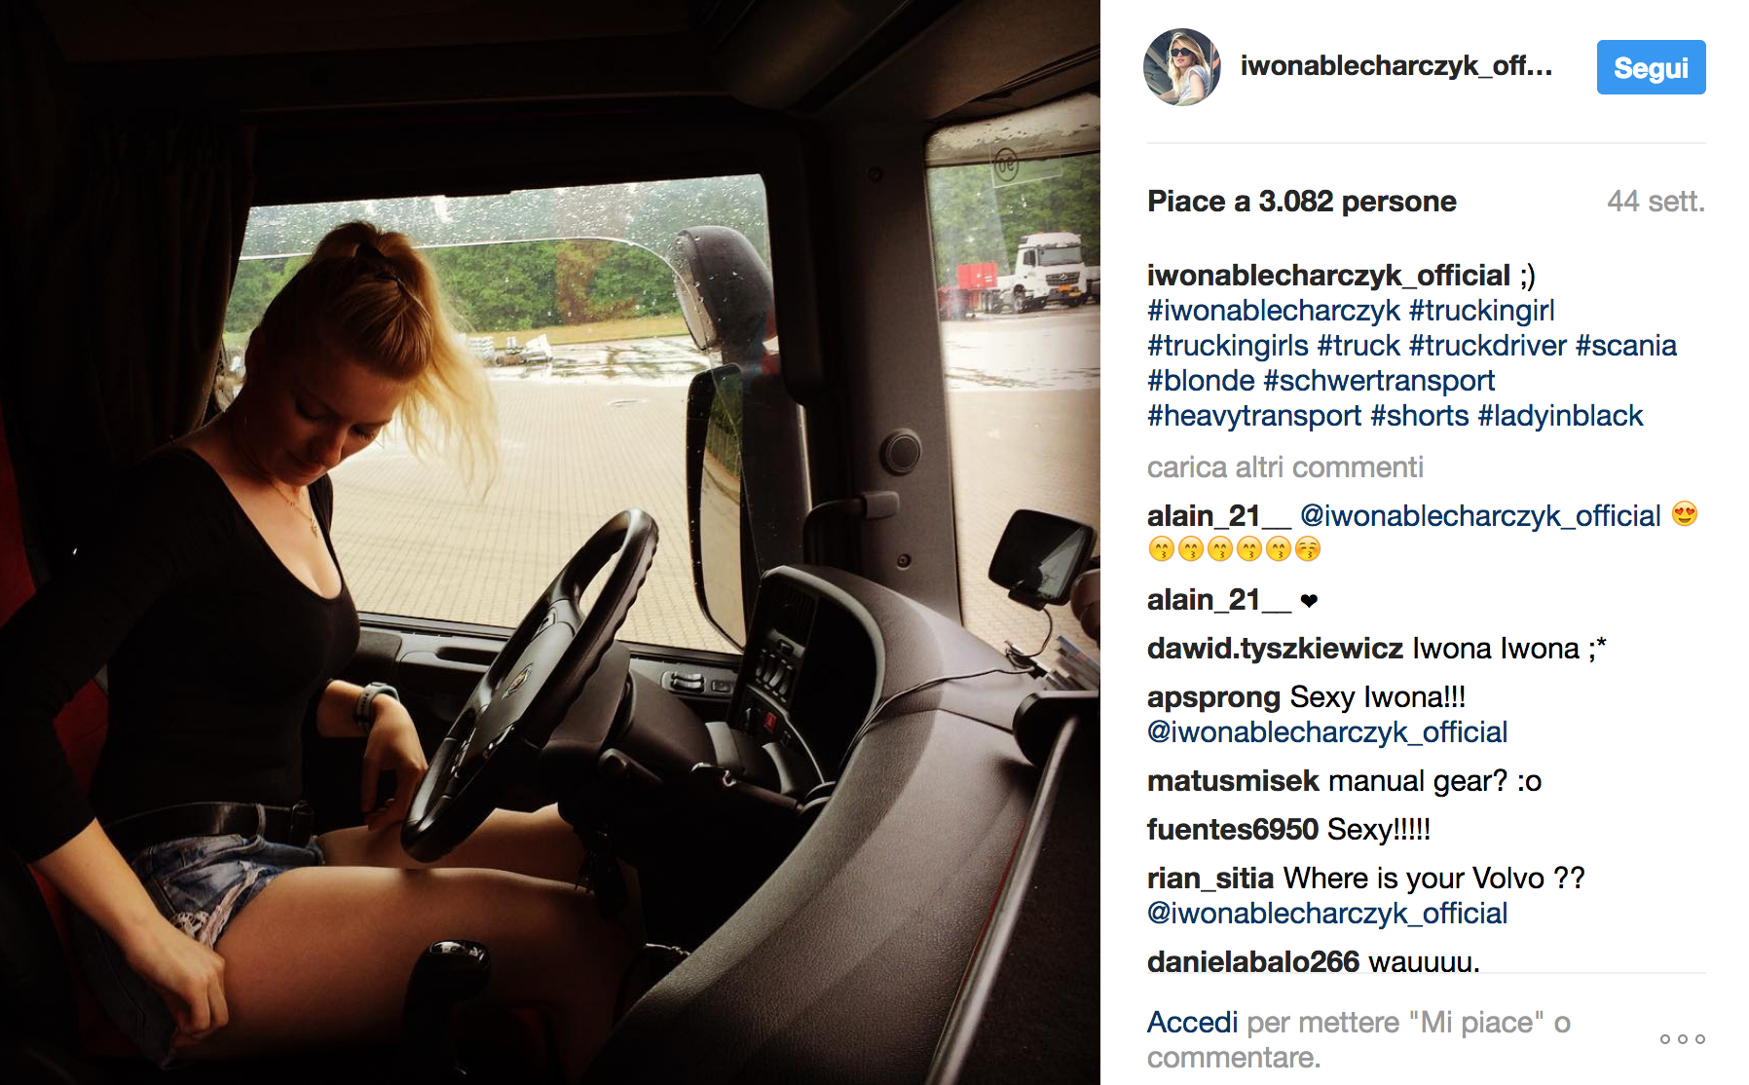This screenshot has width=1749, height=1085.
Task: Open iwonablecharczyk_off... username in header
Action: [1395, 65]
